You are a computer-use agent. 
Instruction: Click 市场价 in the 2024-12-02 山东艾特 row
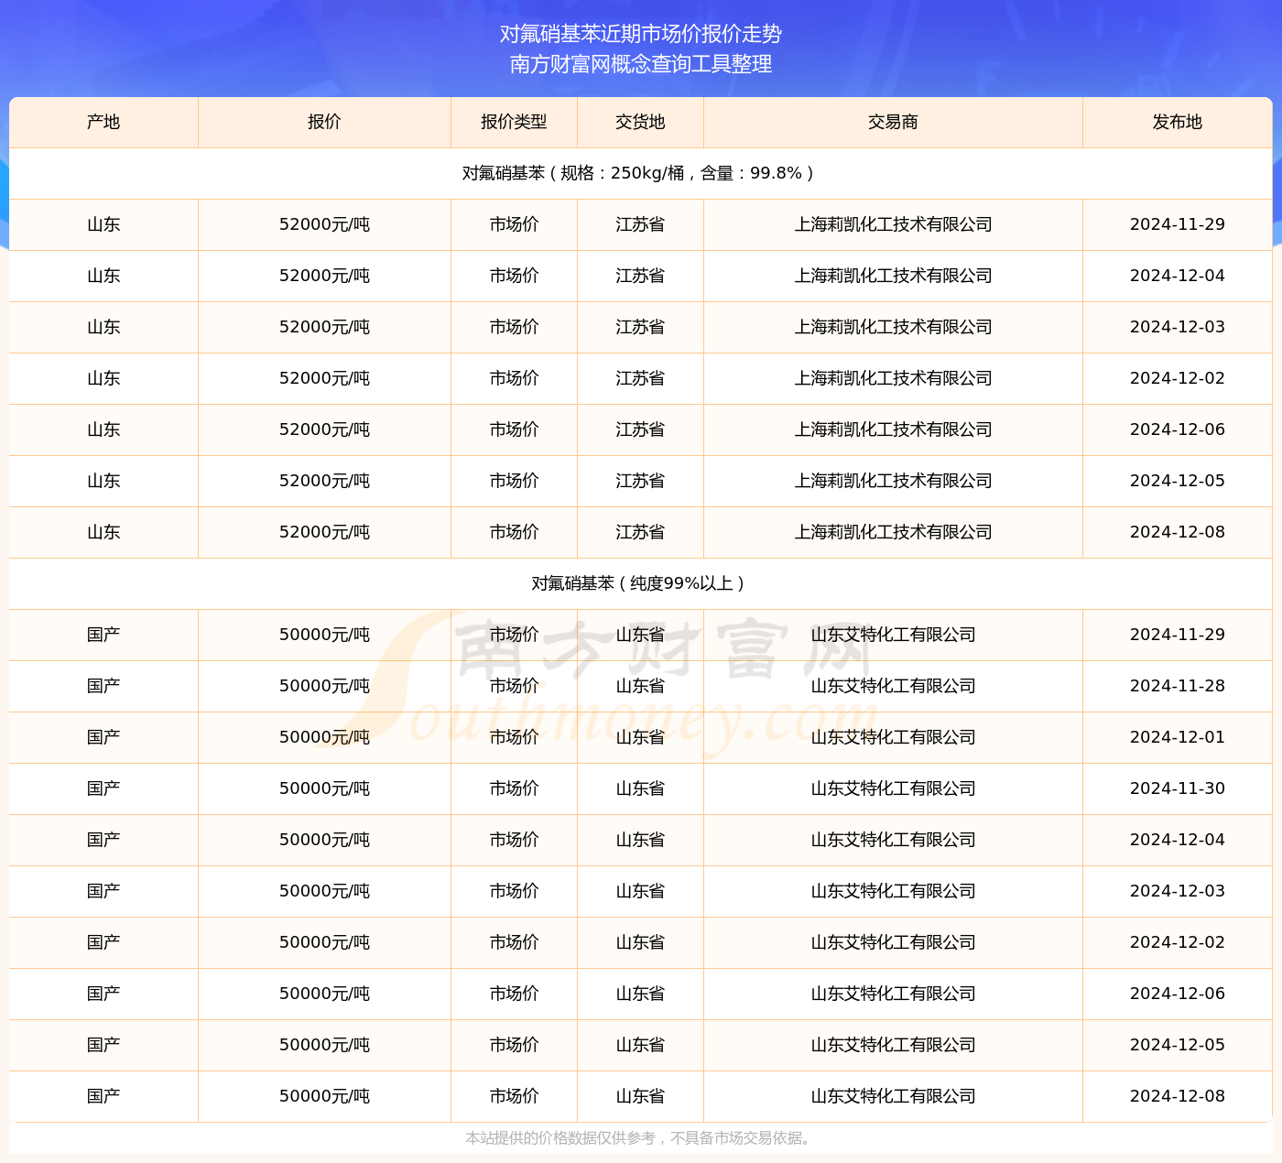coord(514,942)
